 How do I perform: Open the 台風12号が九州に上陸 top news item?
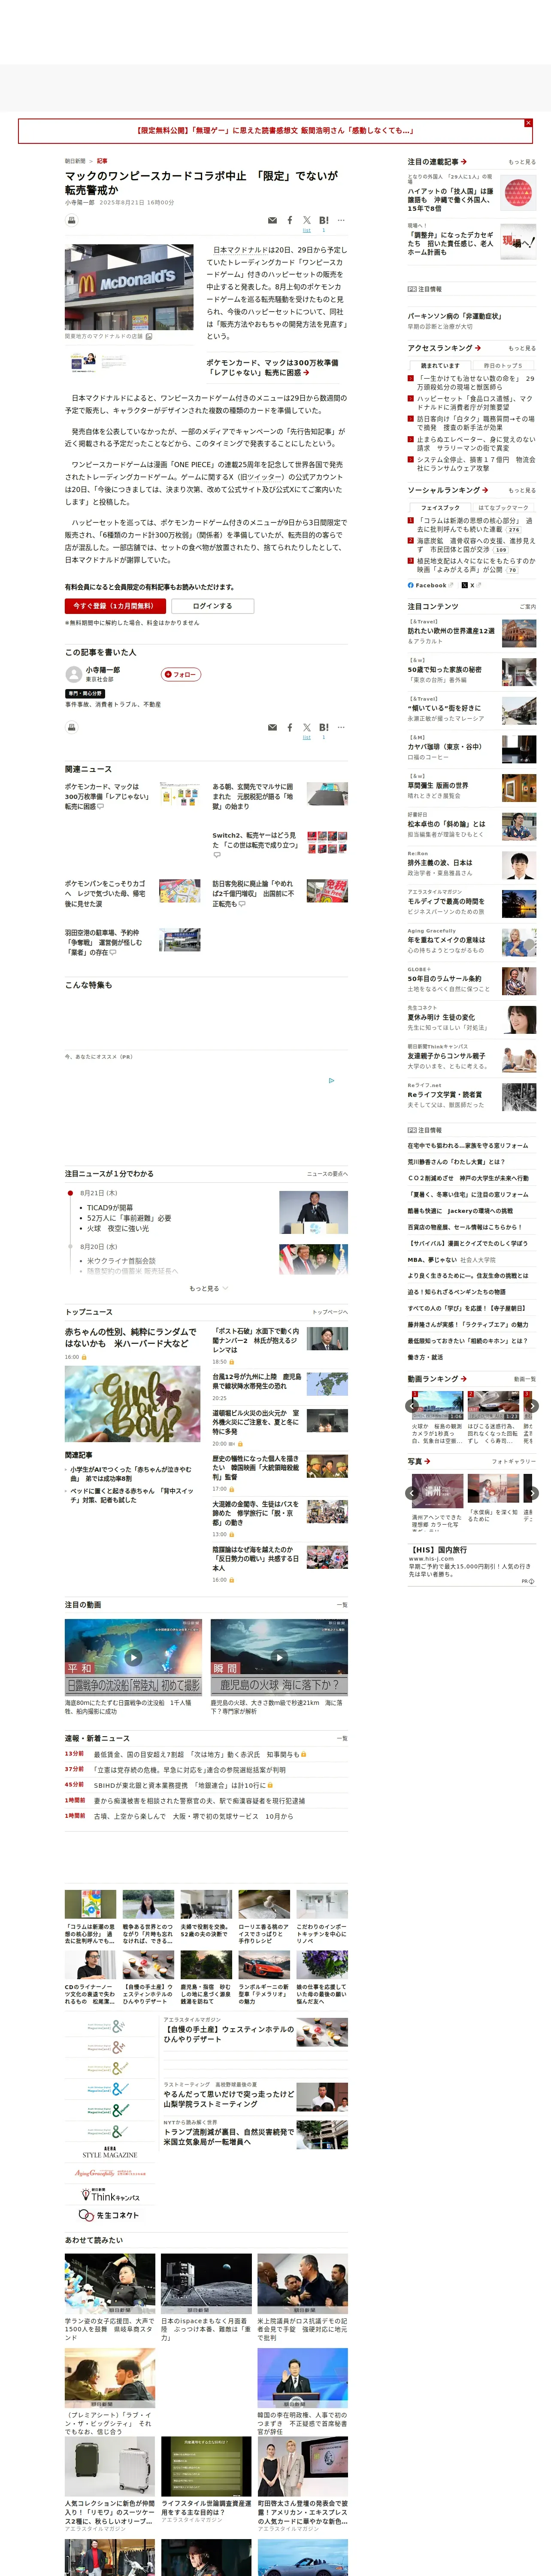[256, 1381]
